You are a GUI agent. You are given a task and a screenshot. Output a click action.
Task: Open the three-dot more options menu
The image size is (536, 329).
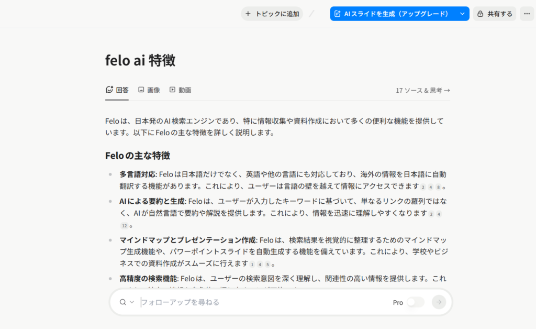click(527, 14)
